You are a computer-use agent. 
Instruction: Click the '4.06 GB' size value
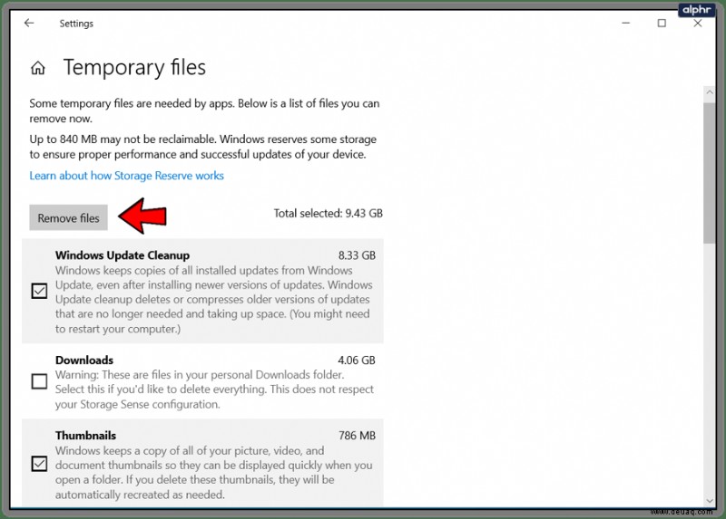click(356, 360)
